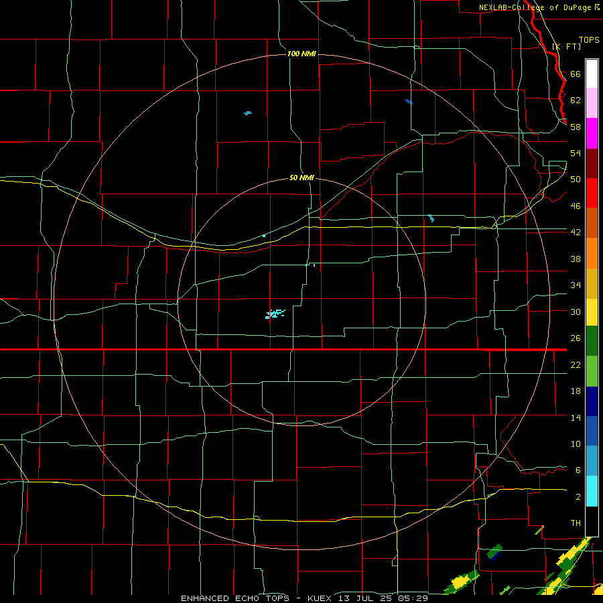Select the black TH legend swatch

pyautogui.click(x=592, y=521)
